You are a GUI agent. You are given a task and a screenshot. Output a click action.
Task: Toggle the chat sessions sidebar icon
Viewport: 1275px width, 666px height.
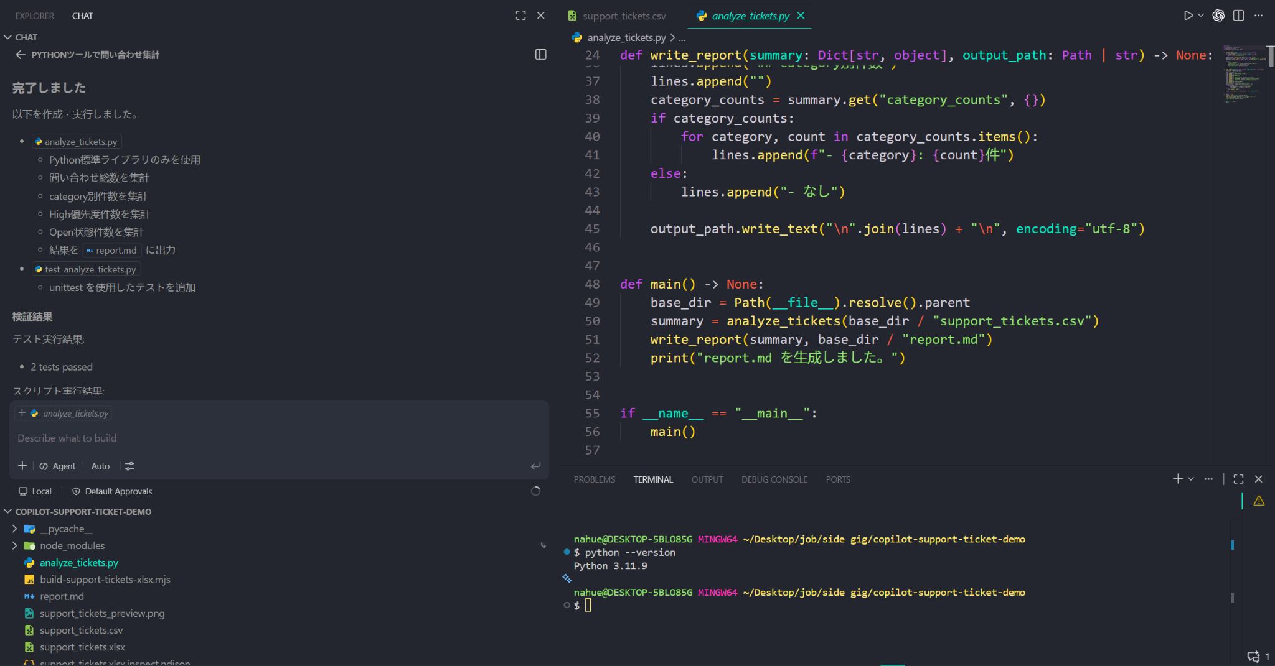click(x=540, y=55)
